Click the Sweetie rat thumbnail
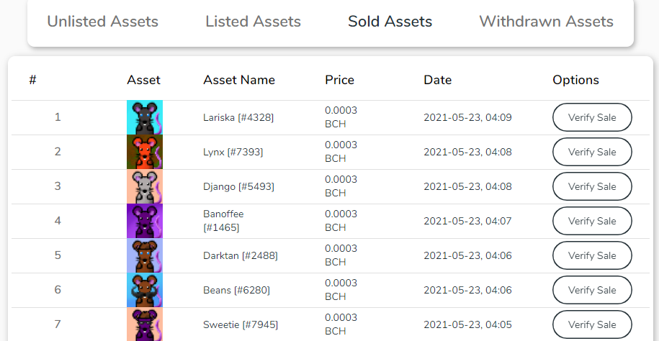This screenshot has width=659, height=341. 145,324
